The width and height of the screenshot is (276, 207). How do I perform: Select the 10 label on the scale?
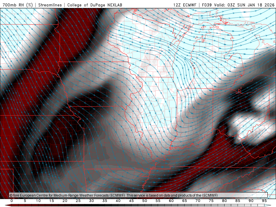(38, 201)
